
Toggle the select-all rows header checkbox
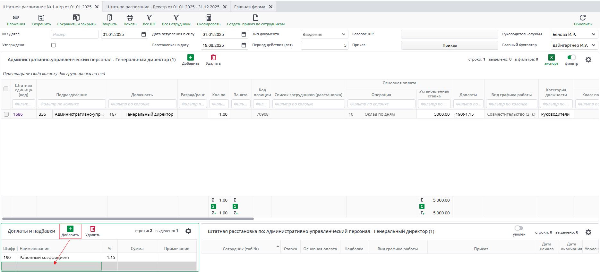(6, 89)
